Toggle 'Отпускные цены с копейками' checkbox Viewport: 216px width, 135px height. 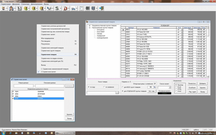pyautogui.click(x=155, y=83)
